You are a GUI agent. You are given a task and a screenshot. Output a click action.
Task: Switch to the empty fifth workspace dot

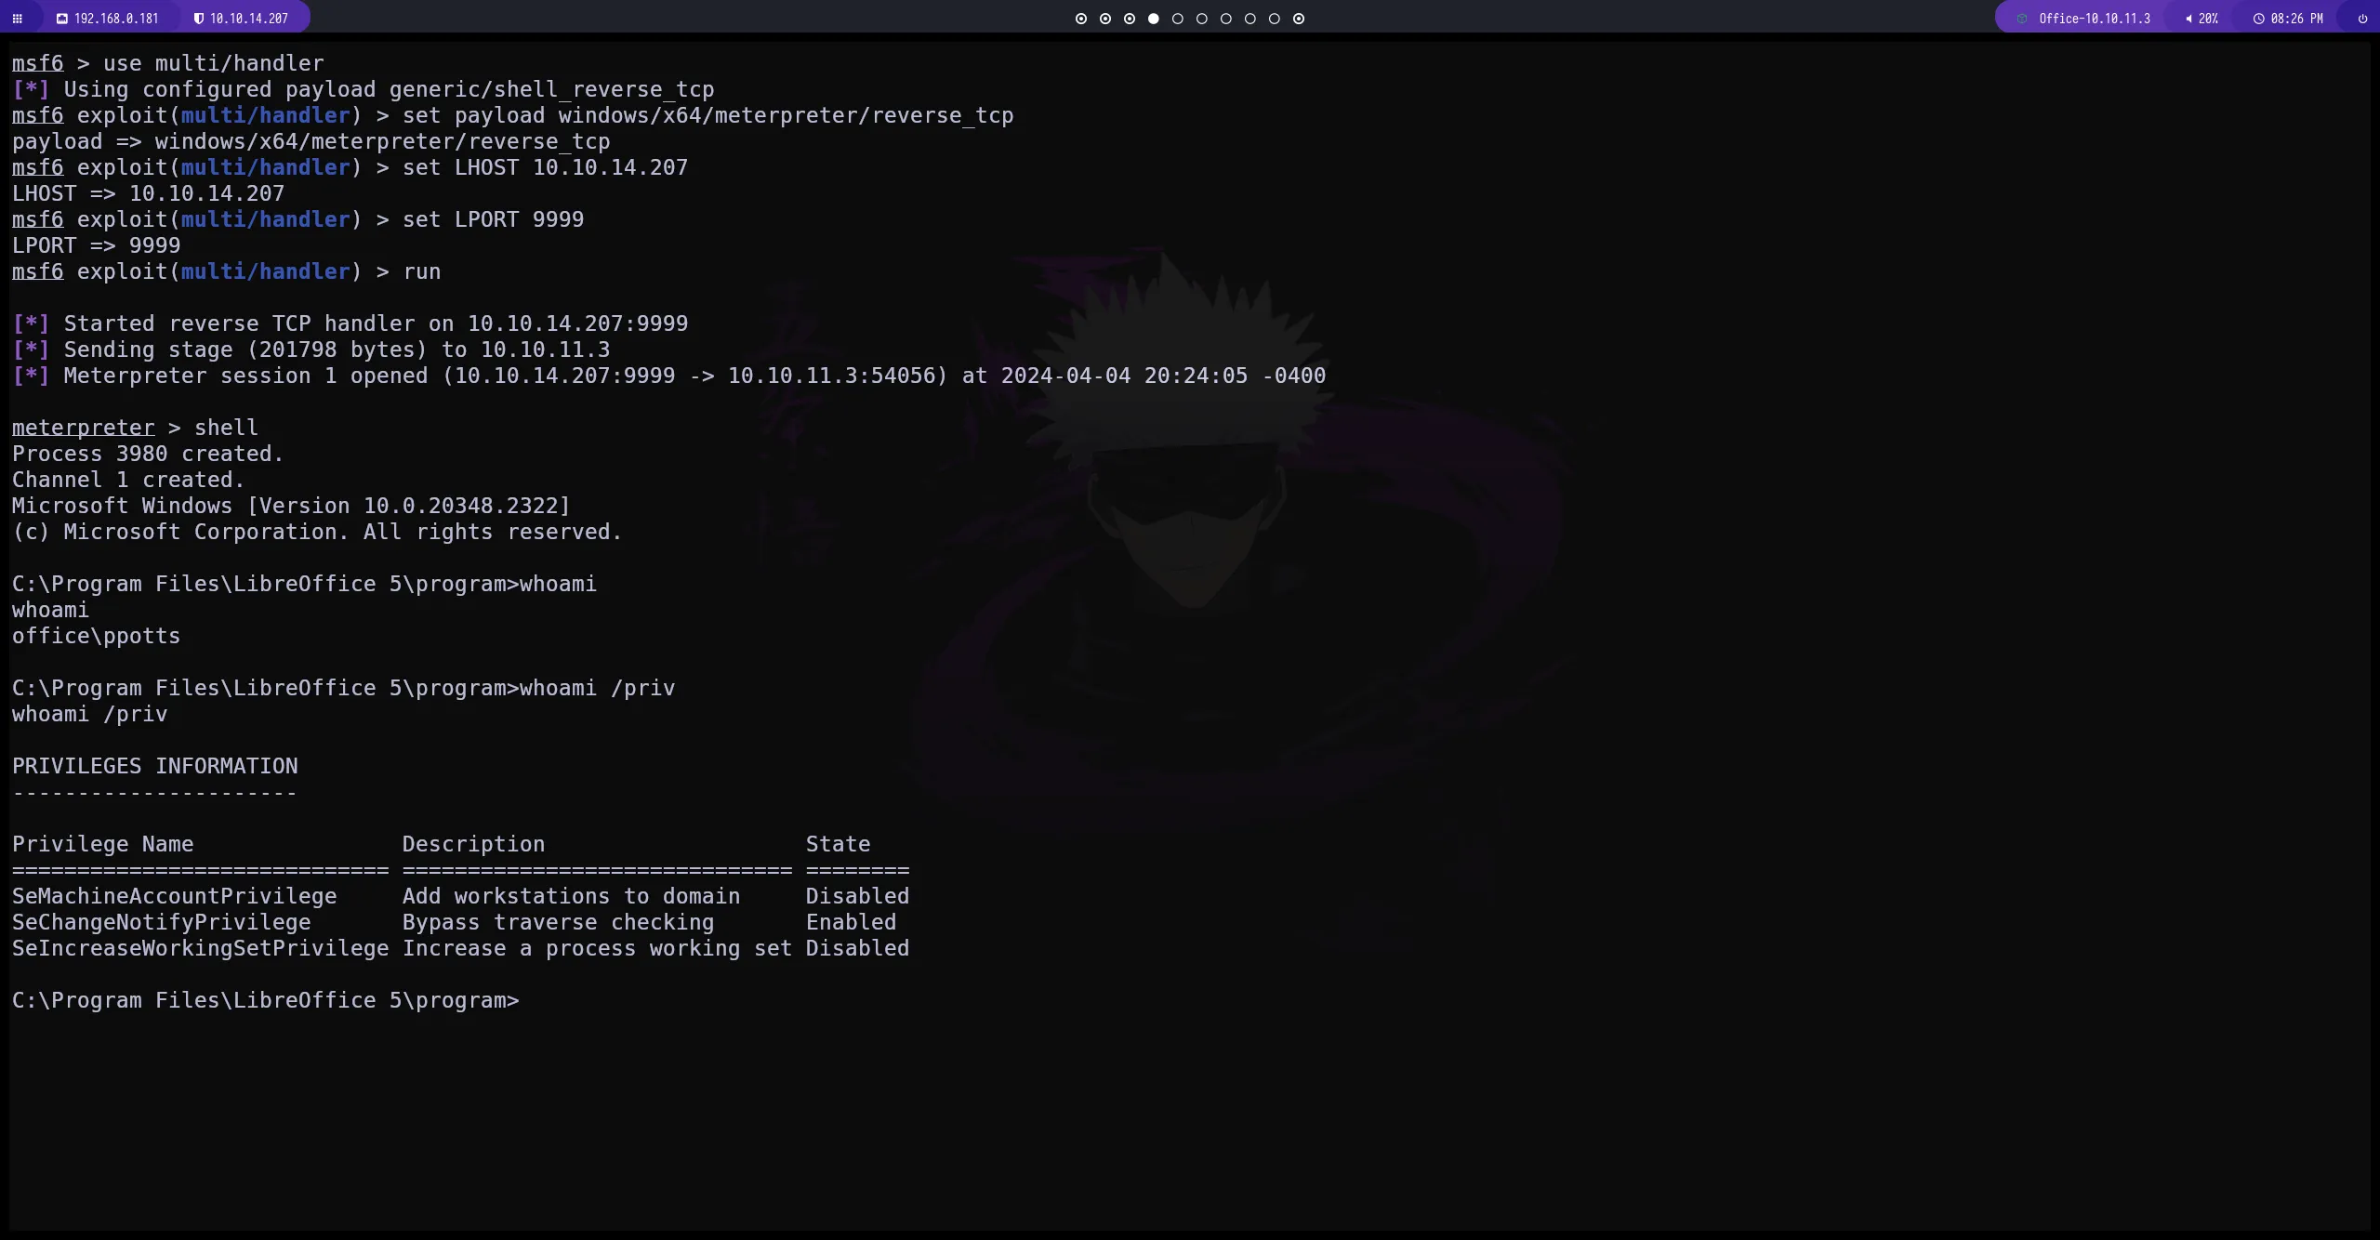(1177, 19)
